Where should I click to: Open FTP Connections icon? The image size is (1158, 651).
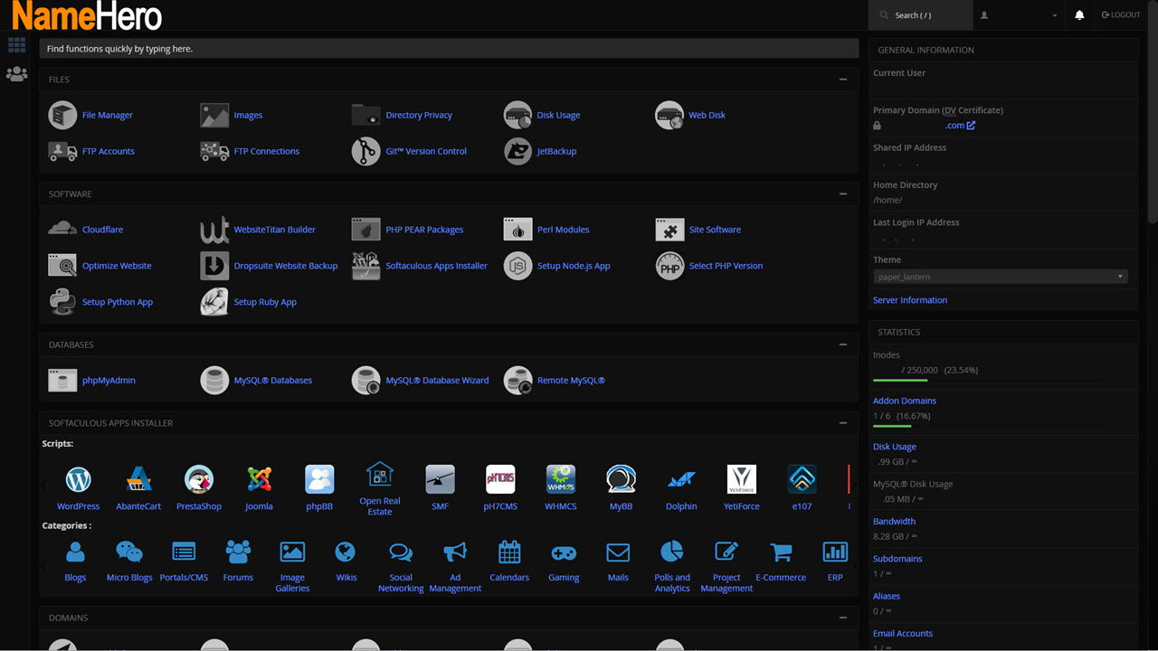(214, 151)
